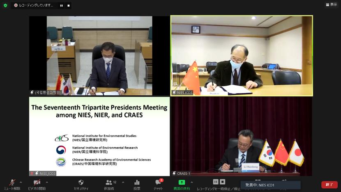Click the red chat notification badge
The width and height of the screenshot is (341, 192).
coord(161,180)
